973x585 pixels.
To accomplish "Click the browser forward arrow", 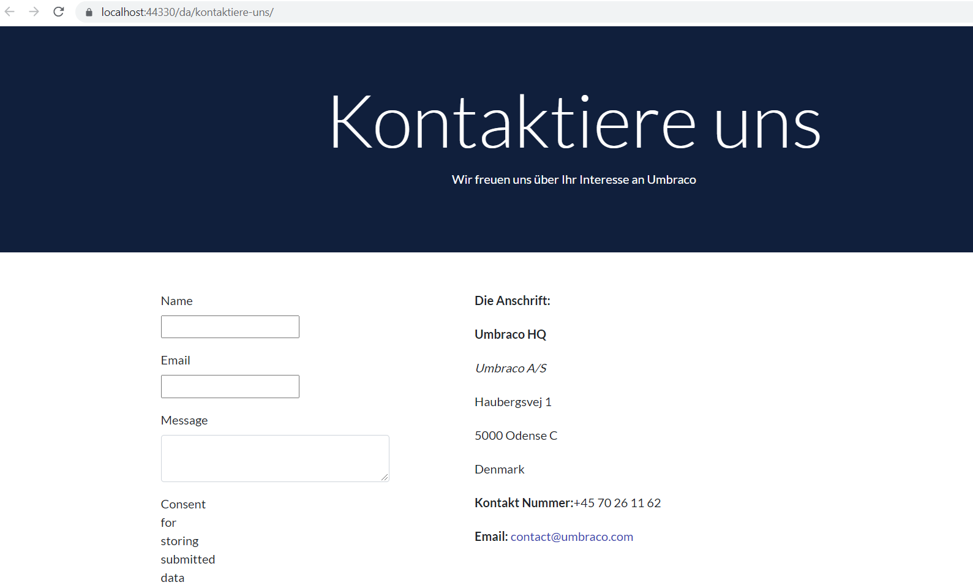I will pos(34,12).
